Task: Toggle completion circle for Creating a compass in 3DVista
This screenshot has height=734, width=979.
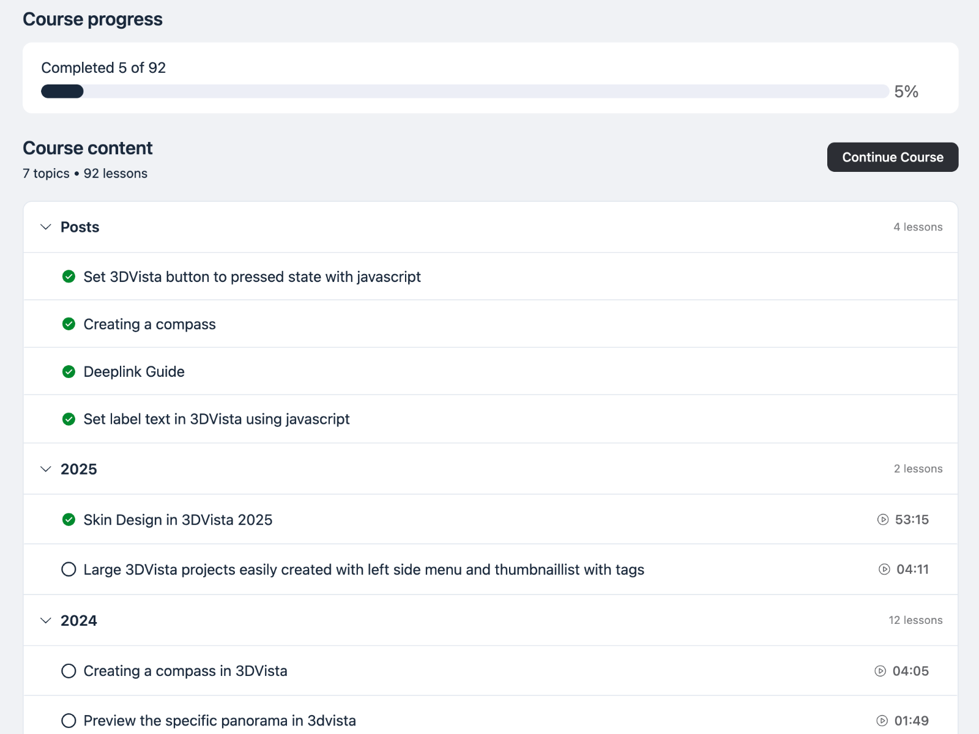Action: click(69, 671)
